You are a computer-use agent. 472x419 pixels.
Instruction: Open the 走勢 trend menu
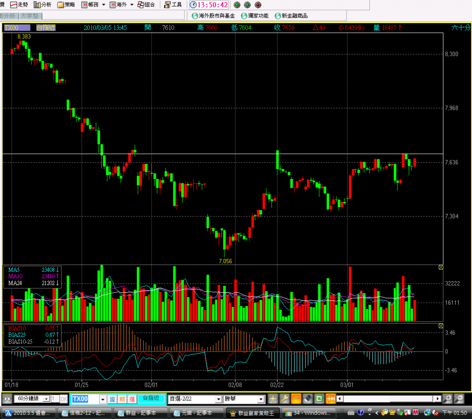[19, 5]
